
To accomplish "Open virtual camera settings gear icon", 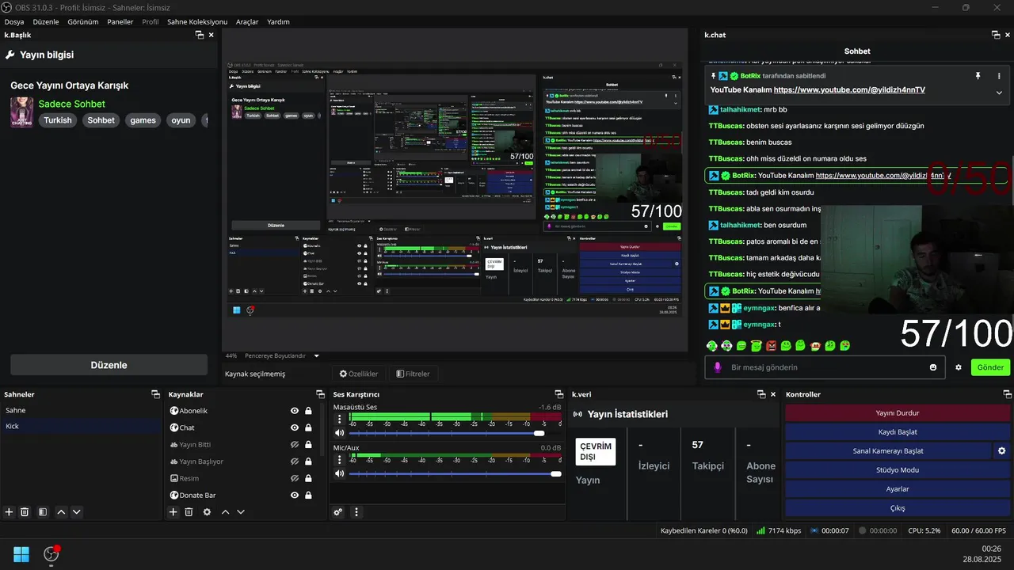I will (1001, 451).
